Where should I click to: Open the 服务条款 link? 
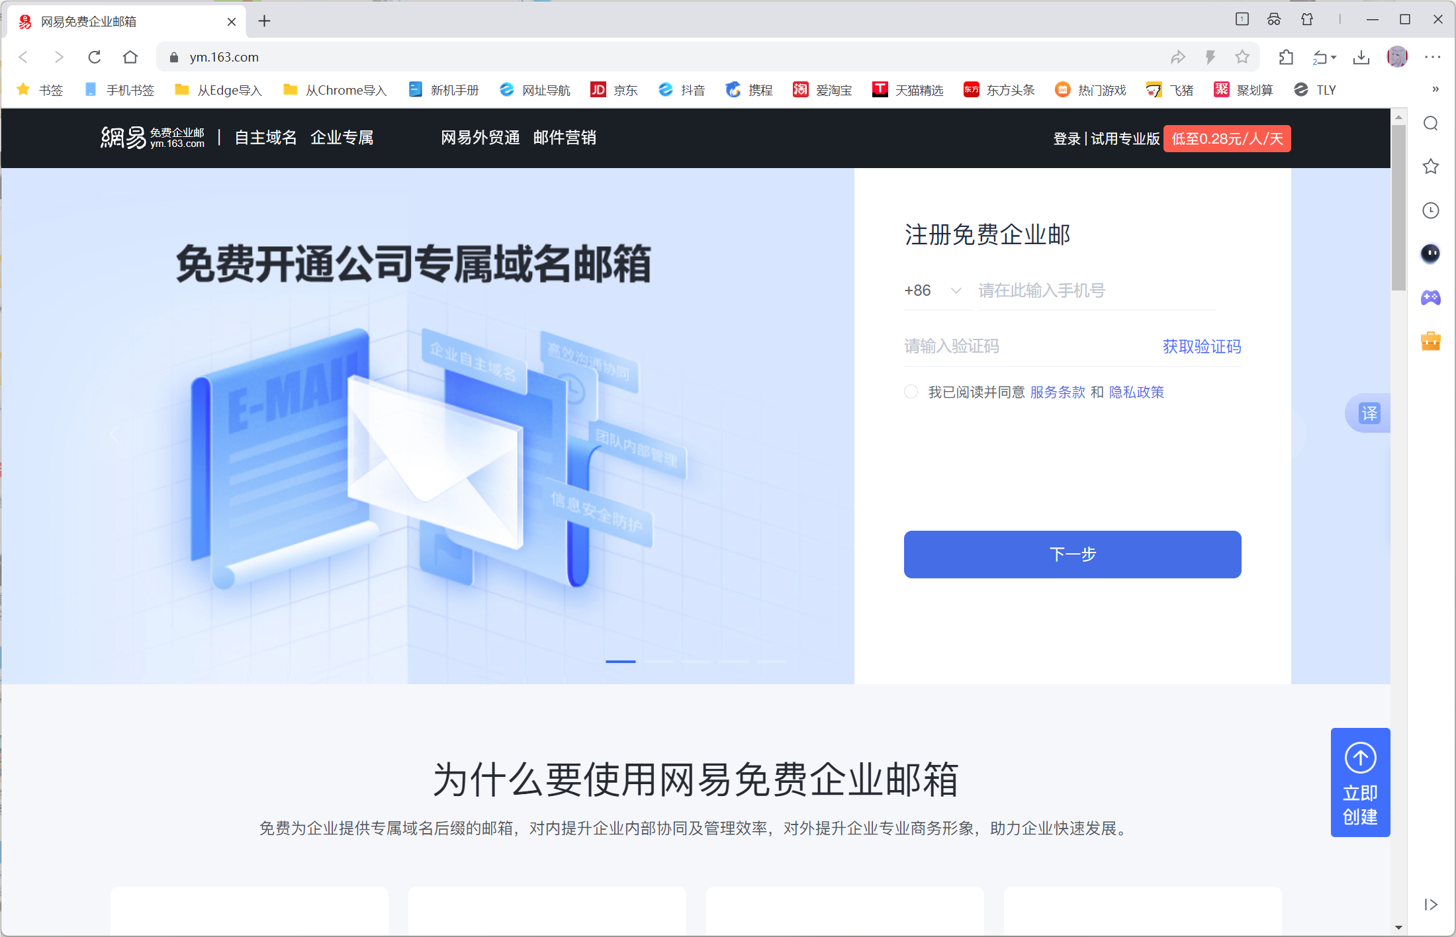(x=1058, y=392)
